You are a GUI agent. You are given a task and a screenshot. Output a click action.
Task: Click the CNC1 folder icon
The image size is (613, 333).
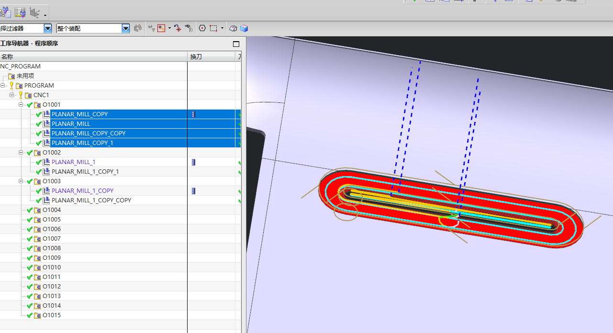(28, 95)
